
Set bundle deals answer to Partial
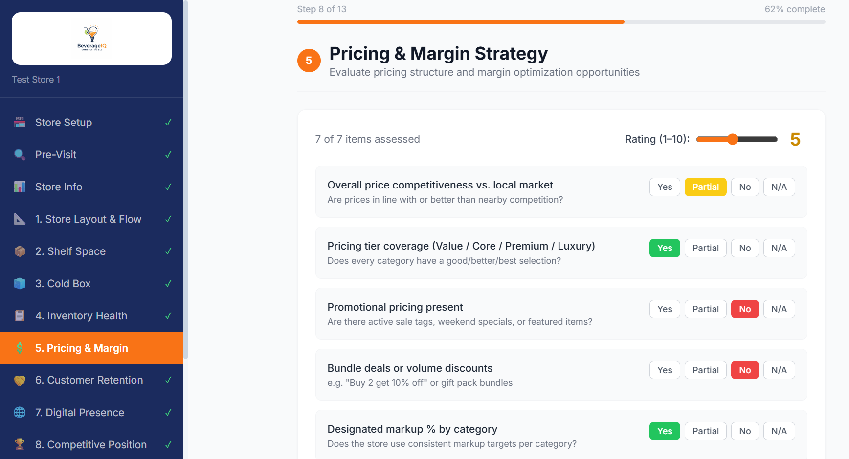[x=705, y=370]
